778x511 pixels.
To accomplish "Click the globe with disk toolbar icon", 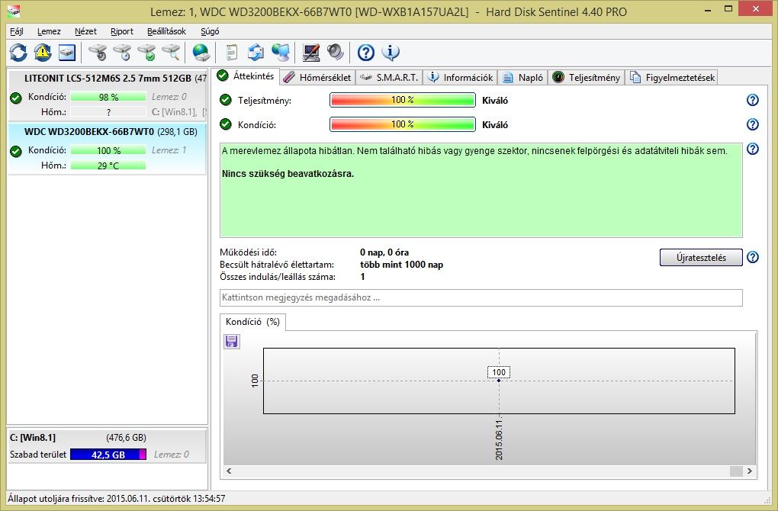I will coord(201,52).
